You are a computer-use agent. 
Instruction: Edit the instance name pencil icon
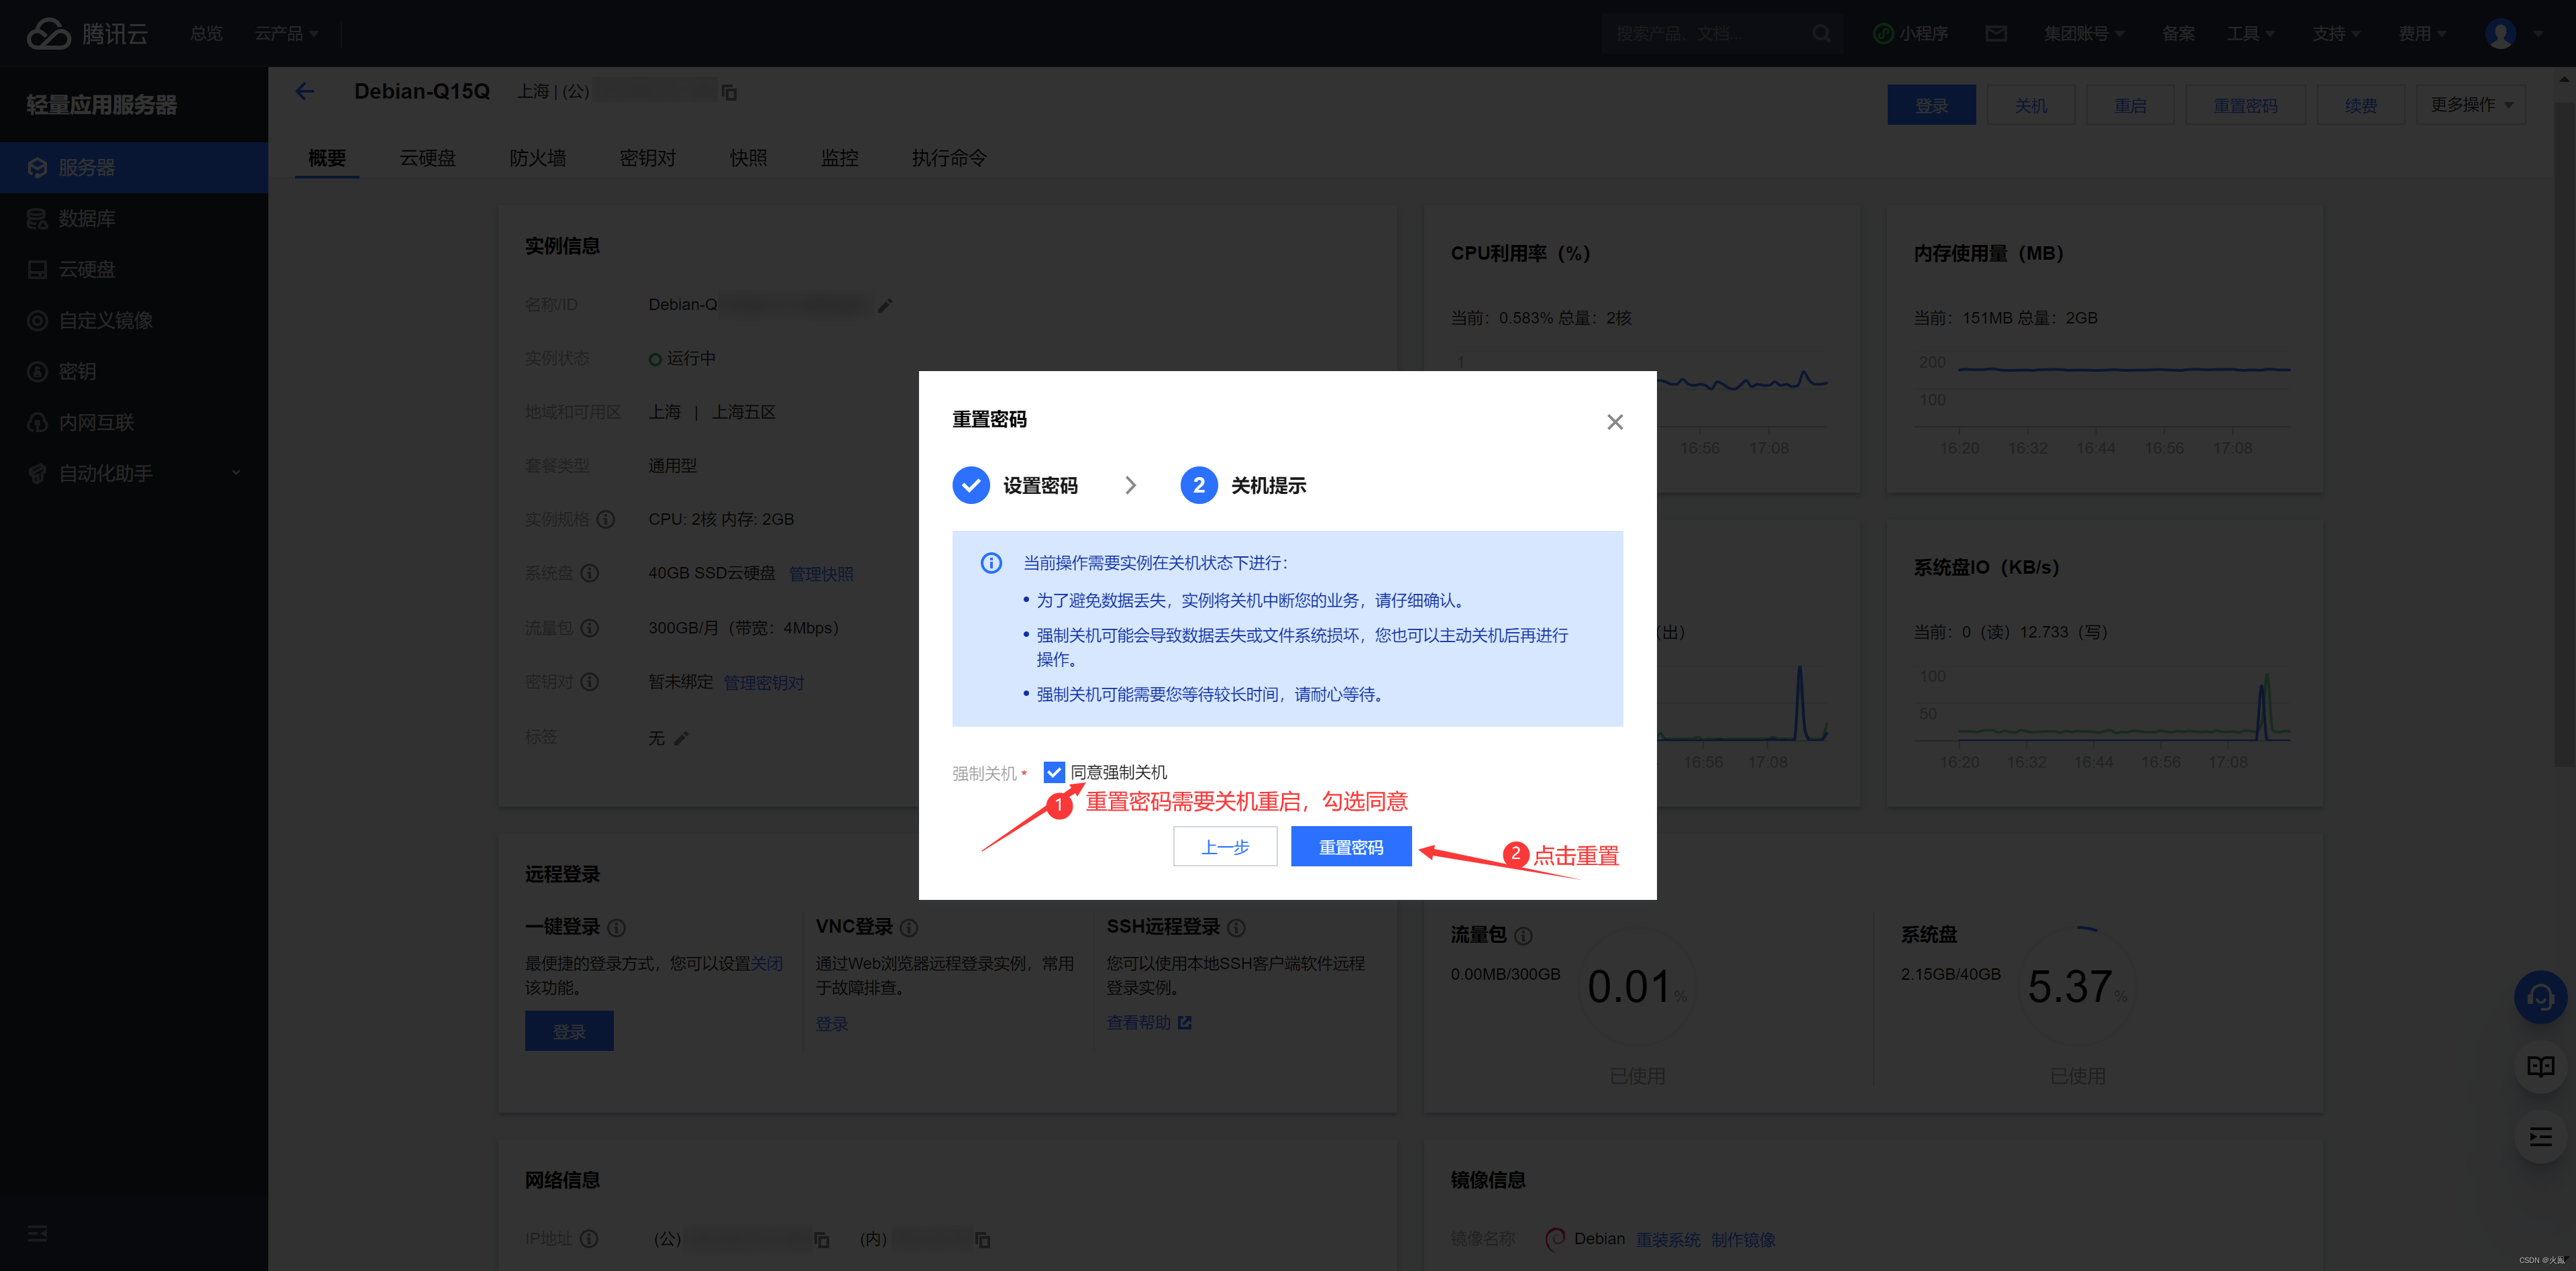(x=885, y=305)
